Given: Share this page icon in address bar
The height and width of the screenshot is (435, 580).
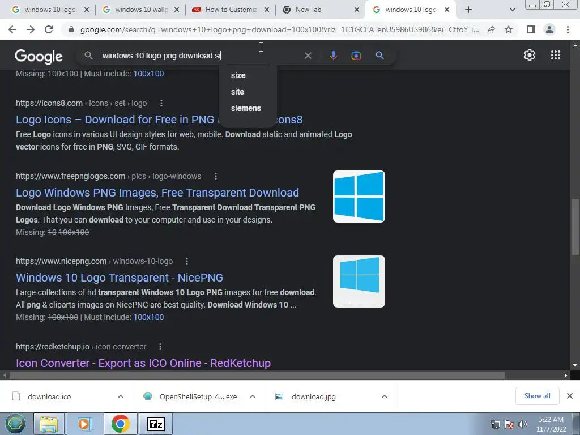Looking at the screenshot, I should 491,29.
